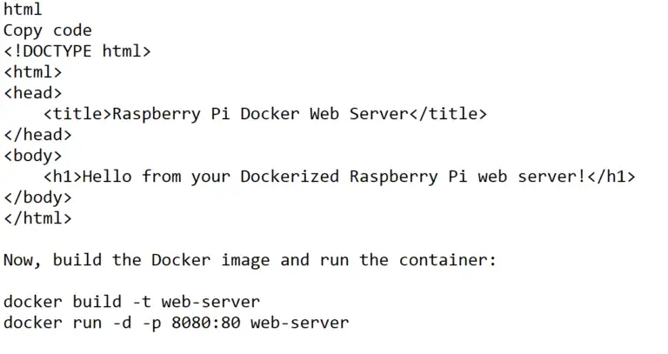Click the closing </head> tag
668x354 pixels.
[x=38, y=135]
